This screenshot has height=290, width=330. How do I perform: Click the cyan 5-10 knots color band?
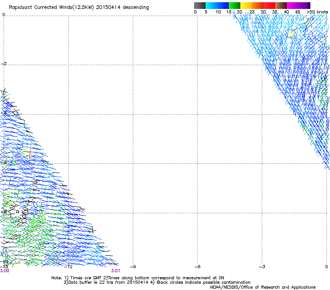click(211, 5)
